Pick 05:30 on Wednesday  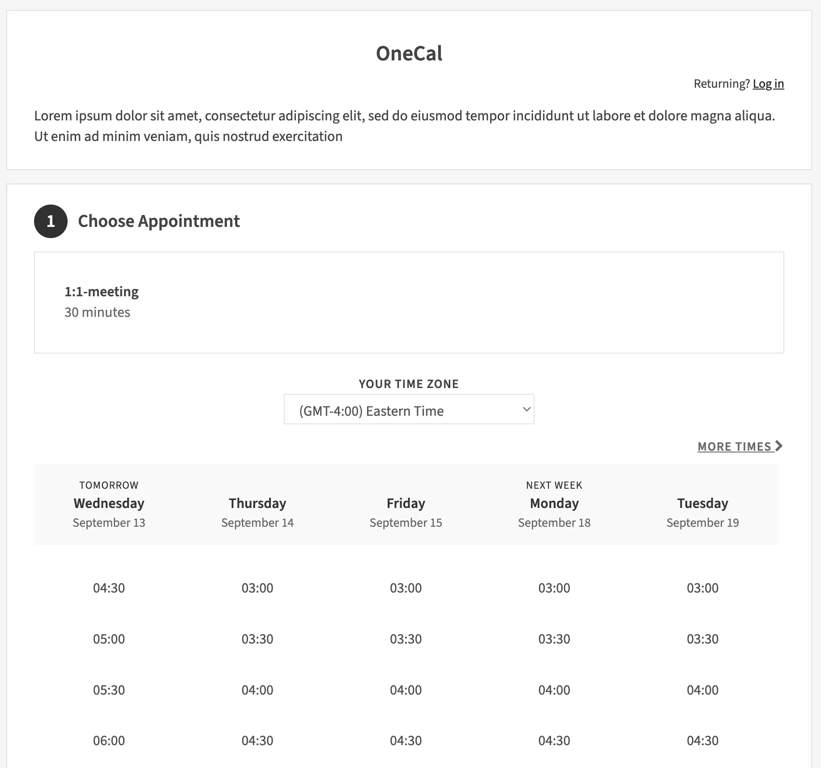[x=109, y=690]
